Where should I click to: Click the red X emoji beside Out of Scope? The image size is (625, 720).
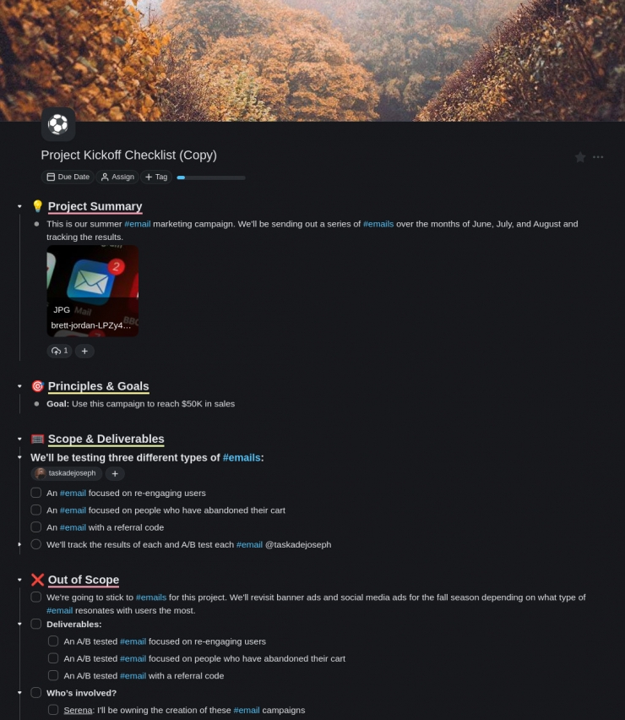[38, 580]
